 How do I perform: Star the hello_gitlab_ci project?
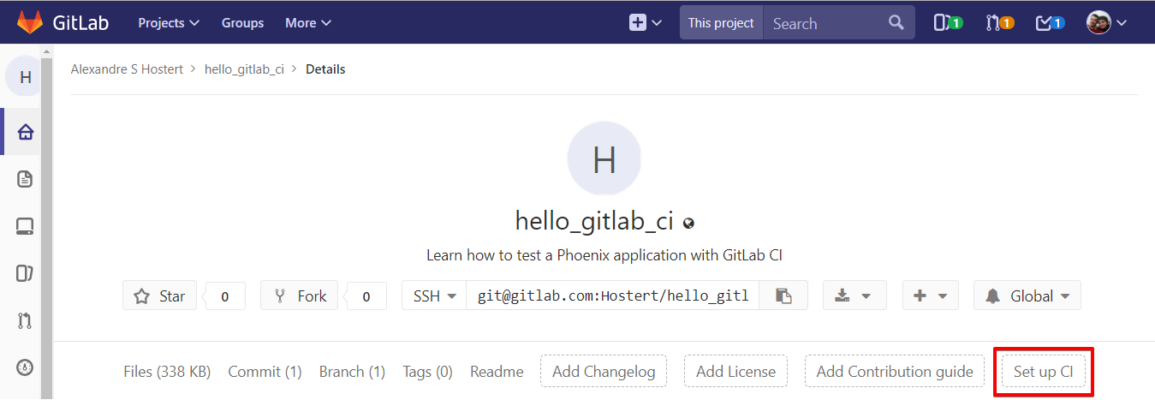160,296
